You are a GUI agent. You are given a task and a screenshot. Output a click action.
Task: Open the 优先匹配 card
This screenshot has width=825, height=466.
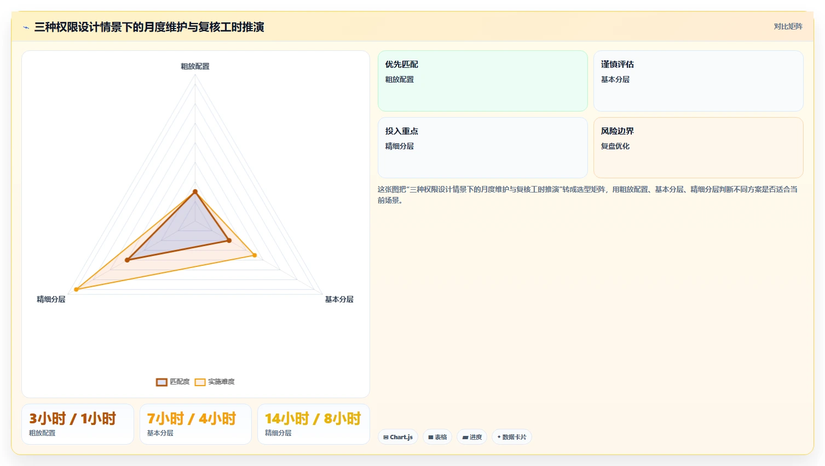(x=482, y=81)
